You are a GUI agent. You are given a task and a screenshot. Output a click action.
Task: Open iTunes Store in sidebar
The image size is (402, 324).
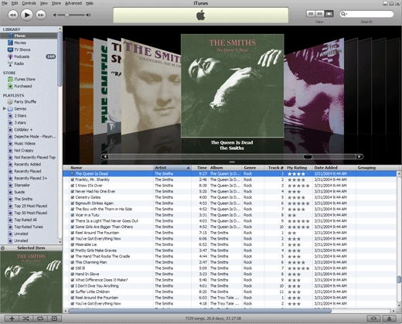25,79
